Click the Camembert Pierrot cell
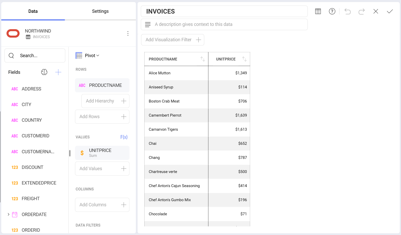 pos(176,115)
